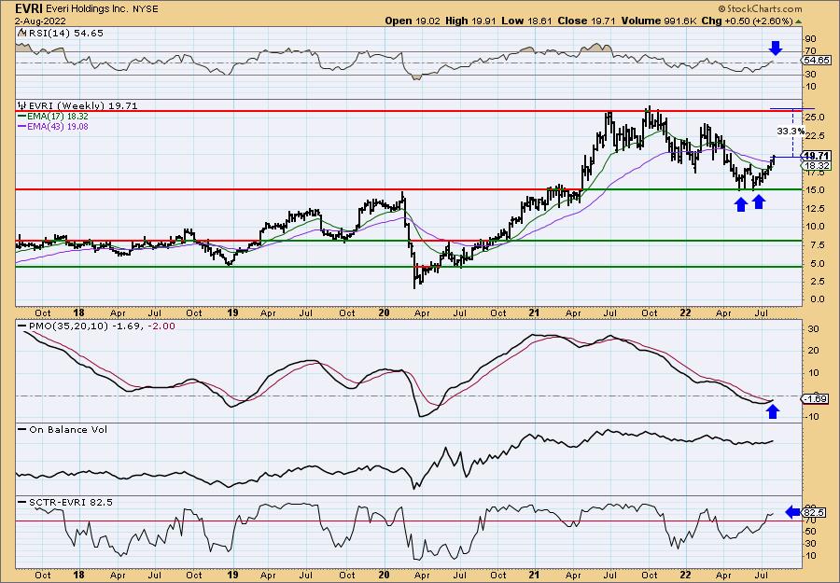Click year 22 label on bottom time axis
Image resolution: width=840 pixels, height=583 pixels.
click(x=686, y=575)
